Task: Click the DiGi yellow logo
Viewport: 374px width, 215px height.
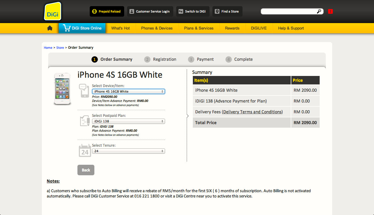Action: (53, 11)
